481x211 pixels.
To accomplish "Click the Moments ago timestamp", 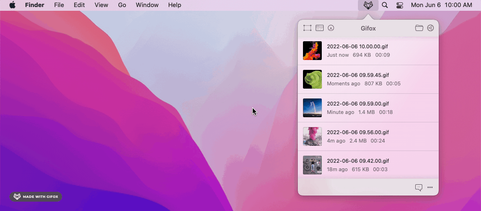I will (x=343, y=83).
